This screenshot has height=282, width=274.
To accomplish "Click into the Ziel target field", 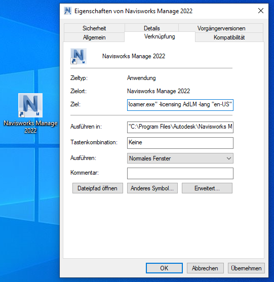I will [180, 105].
